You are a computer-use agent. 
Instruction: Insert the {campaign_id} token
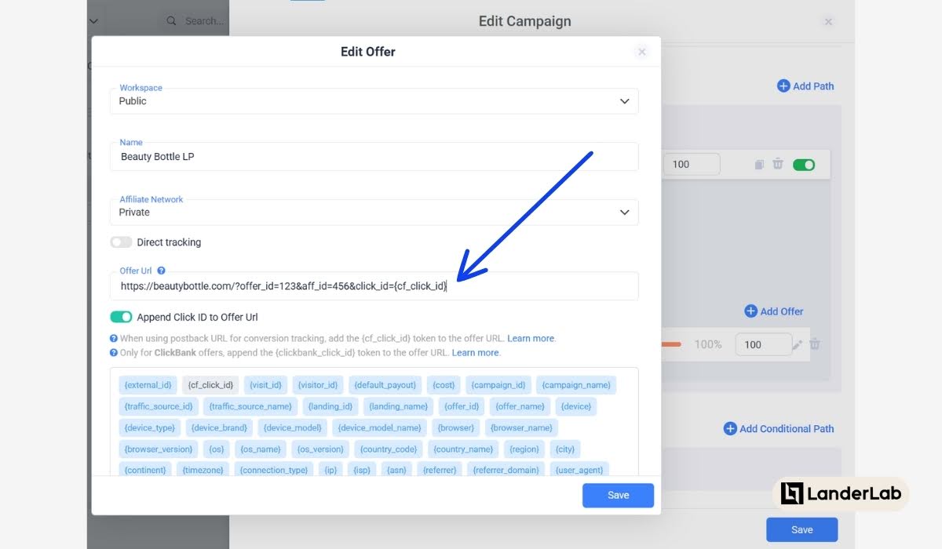pyautogui.click(x=498, y=385)
